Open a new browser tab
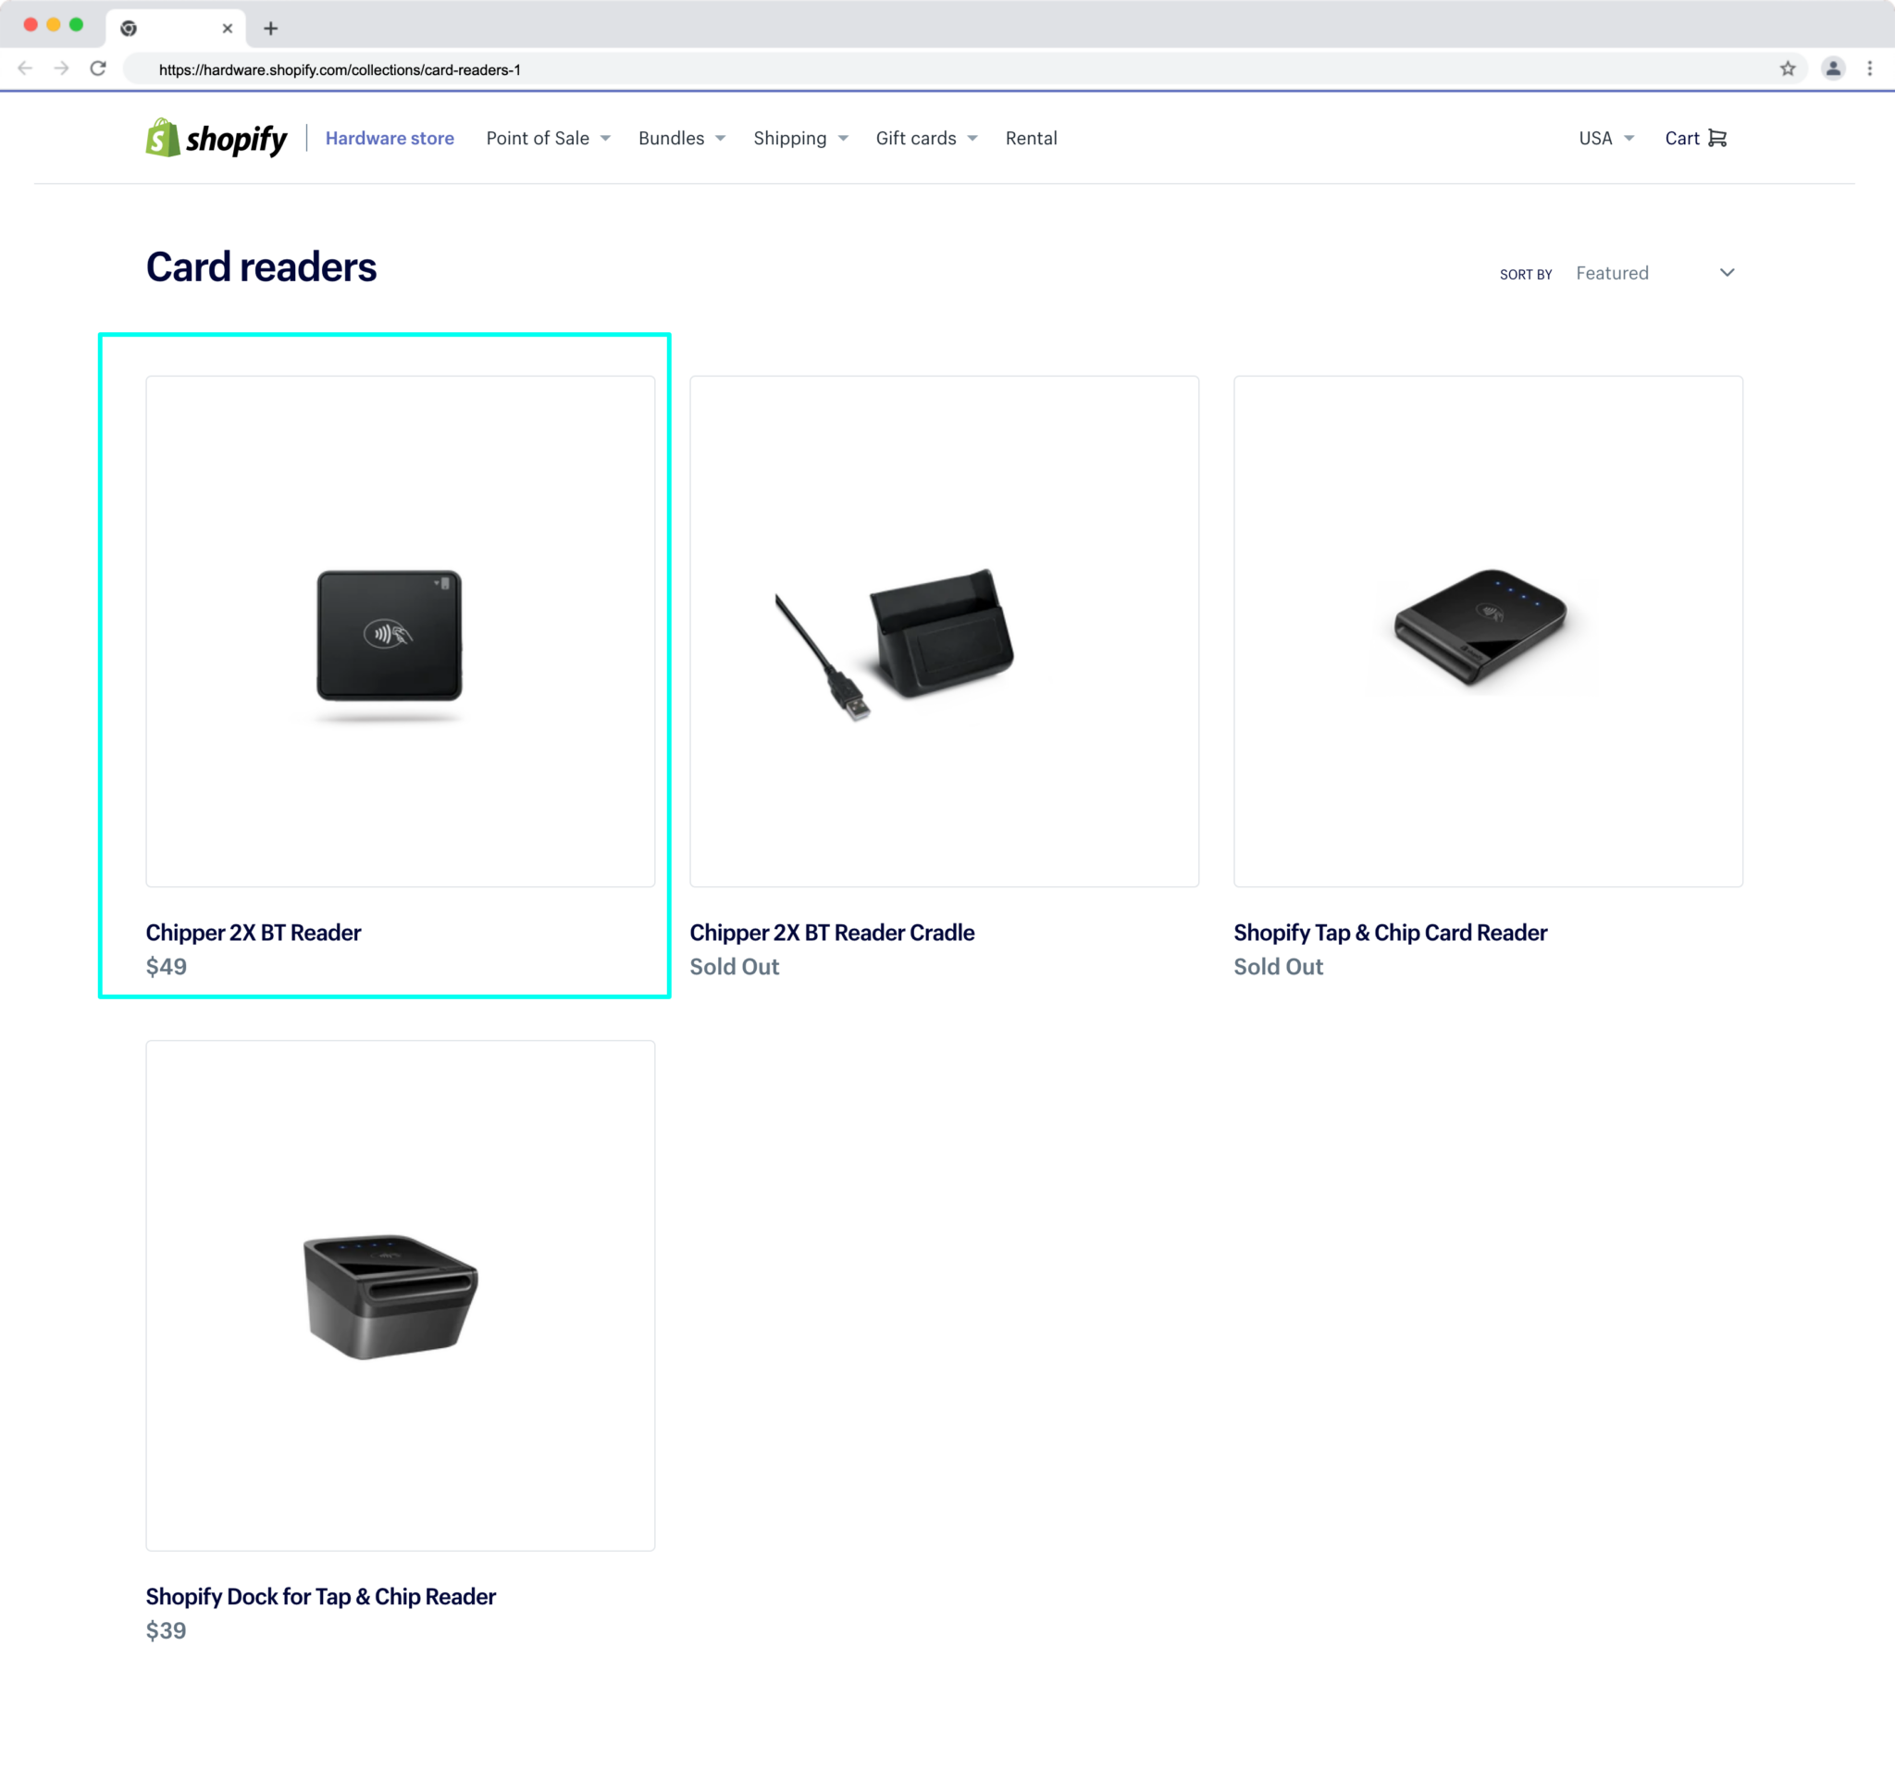This screenshot has width=1895, height=1782. point(272,28)
